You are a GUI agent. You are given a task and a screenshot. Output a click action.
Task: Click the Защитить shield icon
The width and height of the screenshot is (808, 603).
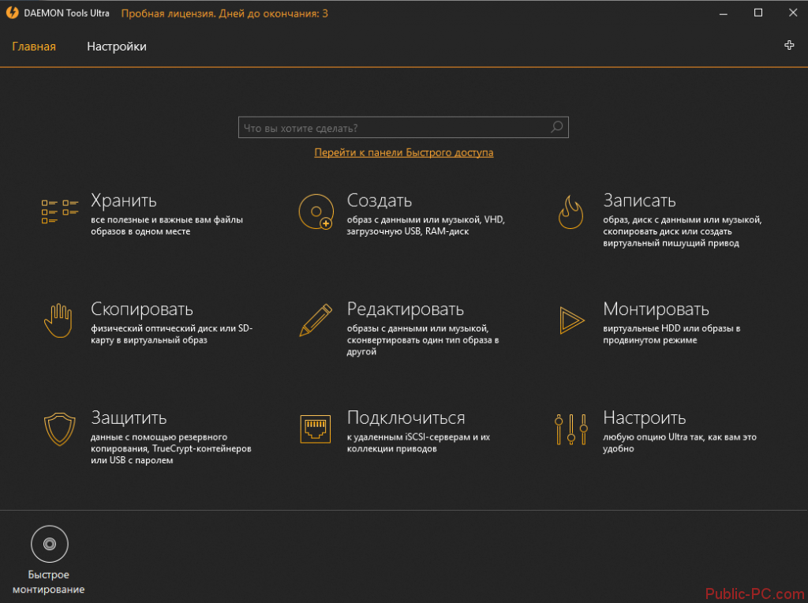click(x=59, y=429)
